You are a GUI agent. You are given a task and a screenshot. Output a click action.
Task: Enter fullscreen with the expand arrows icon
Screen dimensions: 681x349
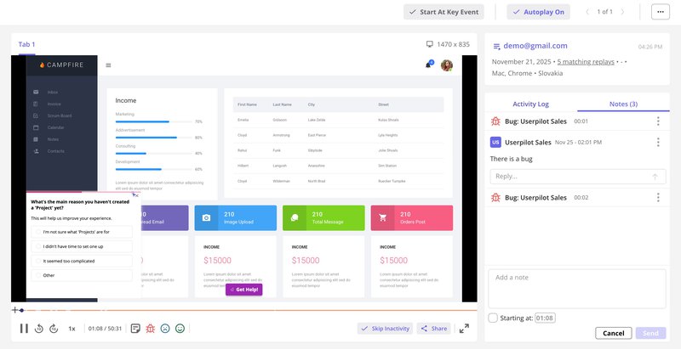[464, 329]
